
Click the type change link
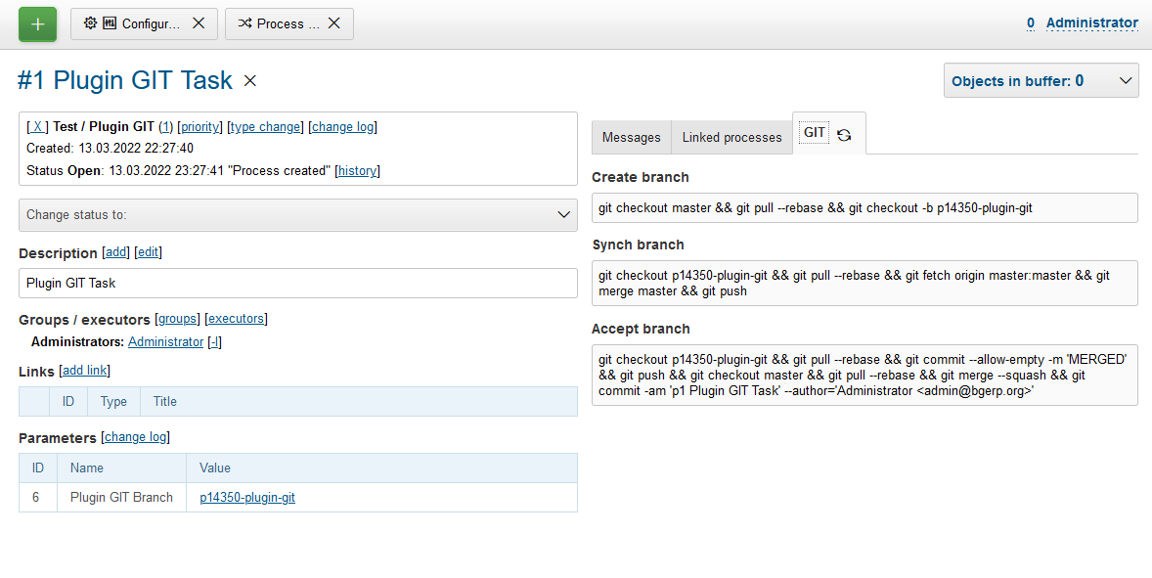click(x=266, y=126)
